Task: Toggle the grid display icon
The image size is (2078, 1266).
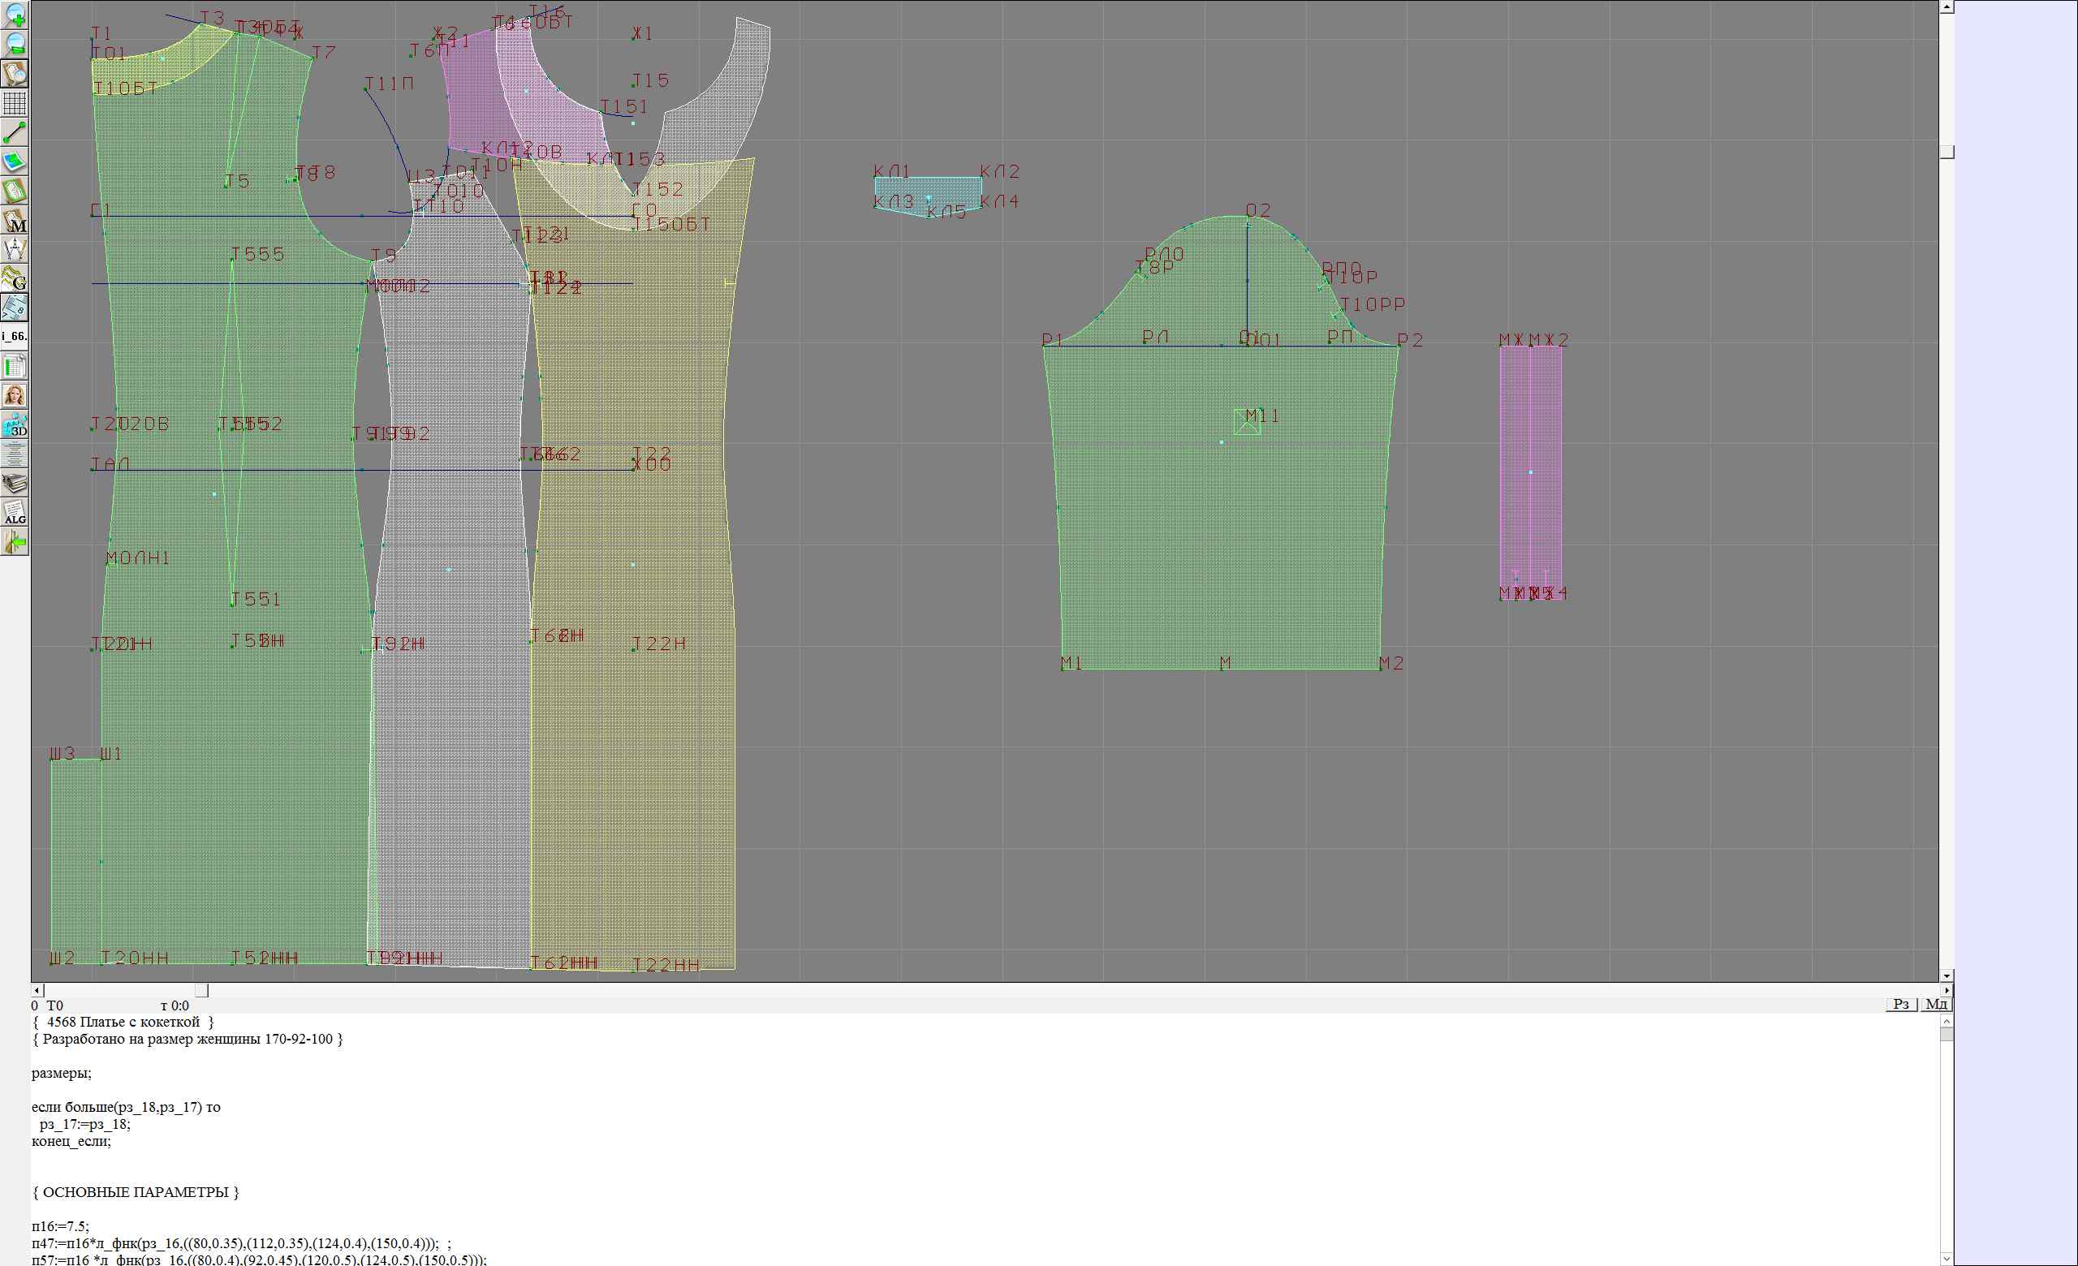Action: 15,103
